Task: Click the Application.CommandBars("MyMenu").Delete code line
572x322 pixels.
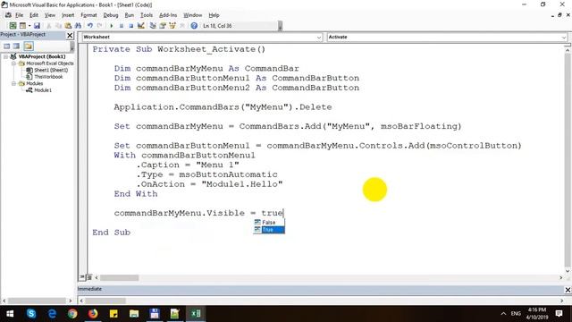Action: click(x=223, y=107)
